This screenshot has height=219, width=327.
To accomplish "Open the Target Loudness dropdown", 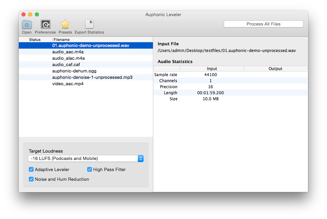I will (x=86, y=159).
